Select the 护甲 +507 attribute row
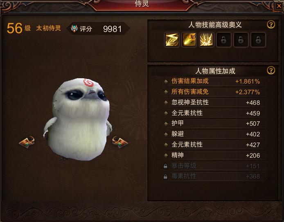Viewport: 284px width, 222px height. 212,124
